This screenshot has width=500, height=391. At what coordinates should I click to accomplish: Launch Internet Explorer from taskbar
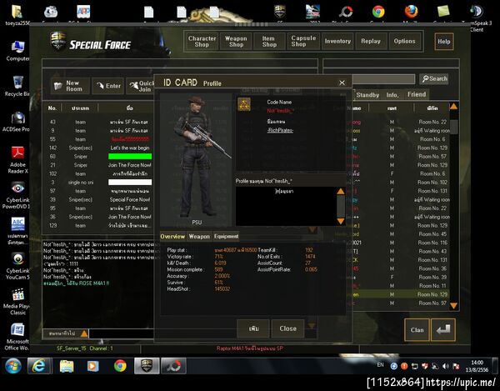(39, 366)
